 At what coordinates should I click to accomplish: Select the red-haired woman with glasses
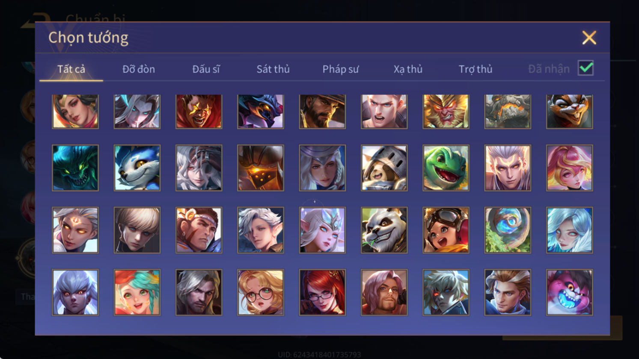(x=322, y=292)
